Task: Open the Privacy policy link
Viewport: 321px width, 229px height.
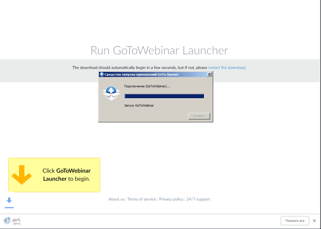Action: [171, 199]
